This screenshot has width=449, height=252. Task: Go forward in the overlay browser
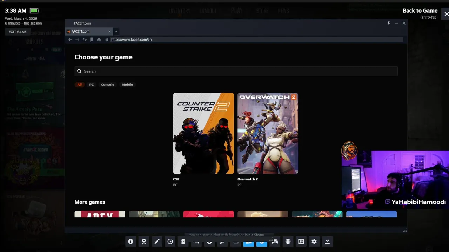[77, 40]
